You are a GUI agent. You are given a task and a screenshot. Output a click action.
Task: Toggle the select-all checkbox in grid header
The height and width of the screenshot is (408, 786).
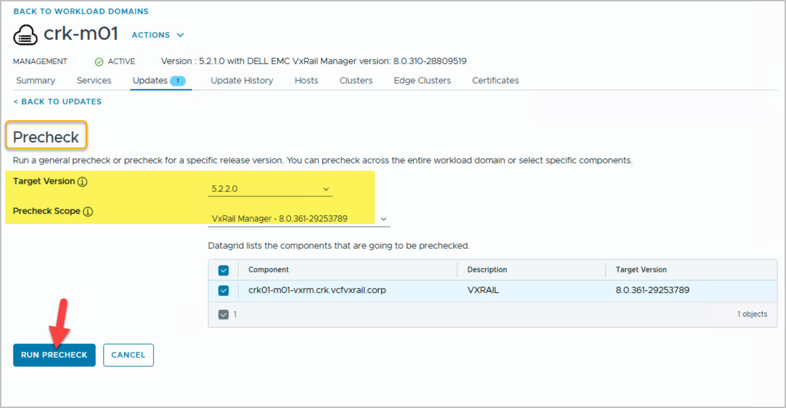224,270
